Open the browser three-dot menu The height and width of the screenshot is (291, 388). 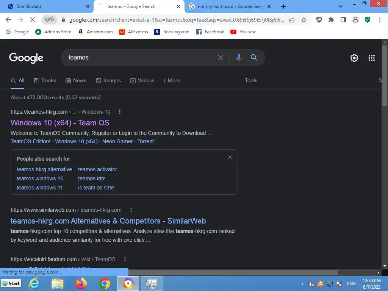coord(380,20)
